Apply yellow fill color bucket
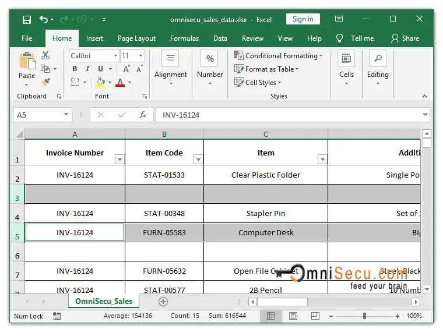443x336 pixels. point(101,82)
